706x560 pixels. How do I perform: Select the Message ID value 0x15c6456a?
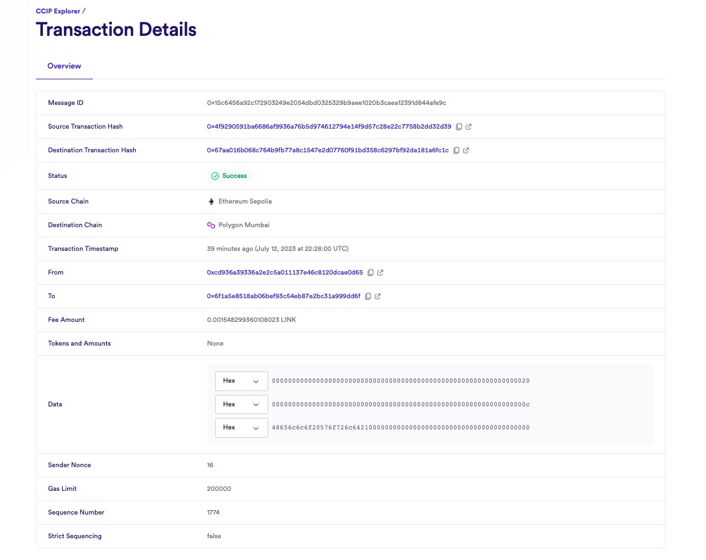[326, 102]
